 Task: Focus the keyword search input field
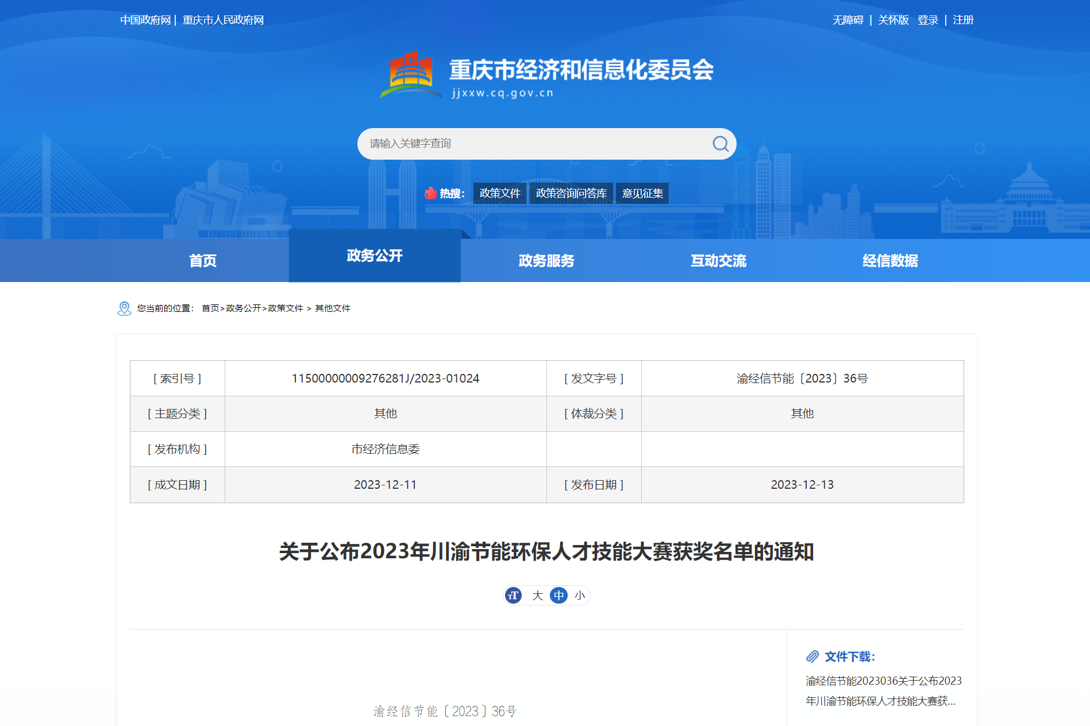tap(534, 144)
